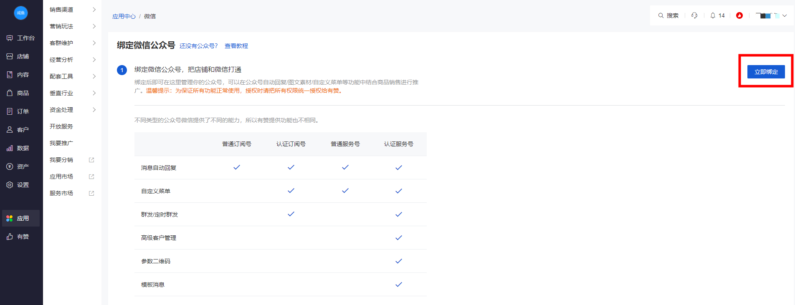Select 我要分销 menu item
Image resolution: width=795 pixels, height=305 pixels.
point(61,160)
